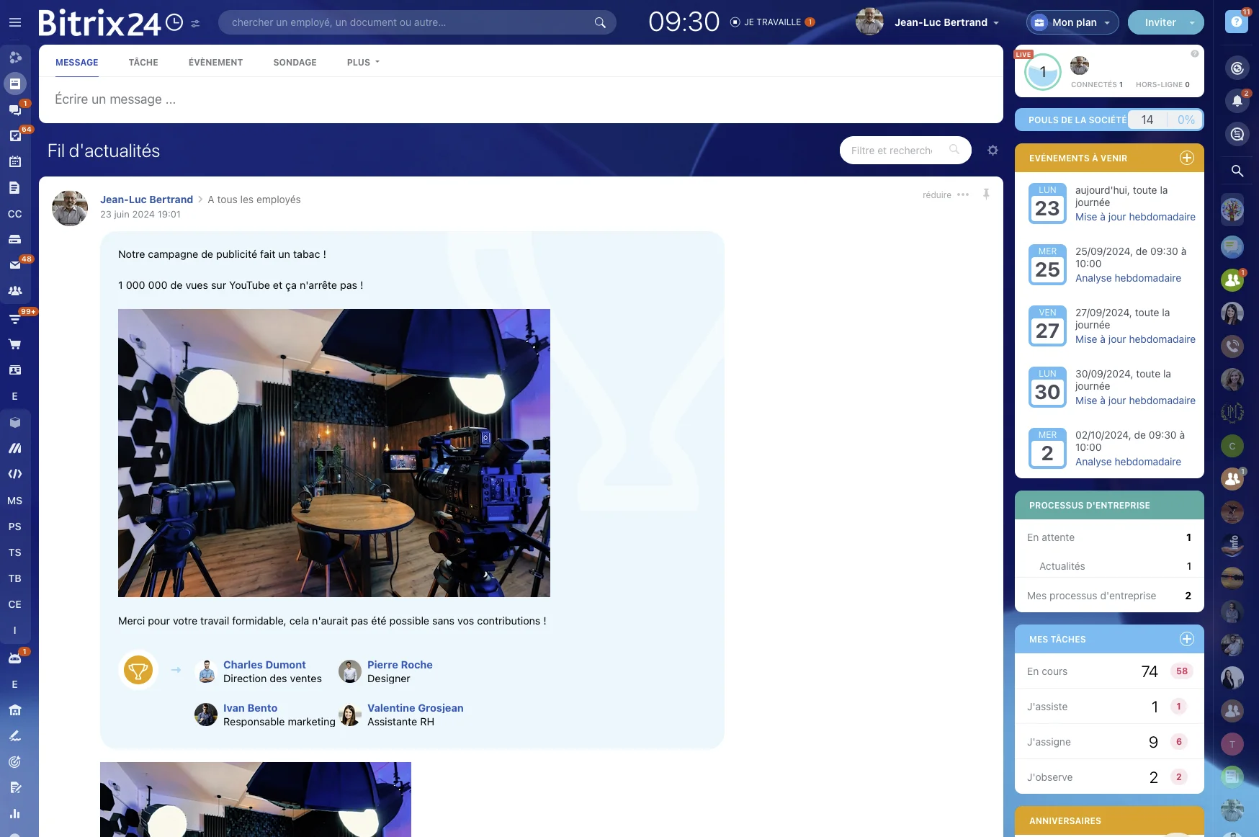This screenshot has height=837, width=1259.
Task: Open notifications bell in right sidebar
Action: pos(1237,101)
